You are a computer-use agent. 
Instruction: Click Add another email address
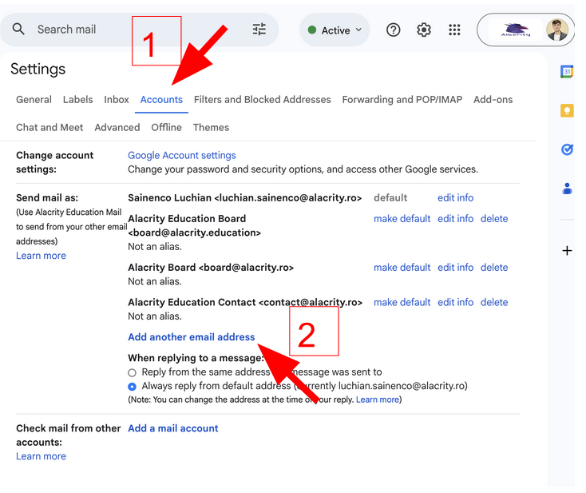click(x=192, y=337)
